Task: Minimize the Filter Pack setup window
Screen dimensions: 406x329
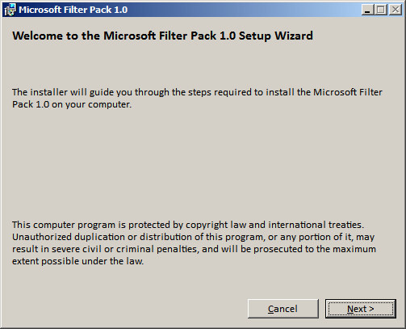Action: point(367,10)
